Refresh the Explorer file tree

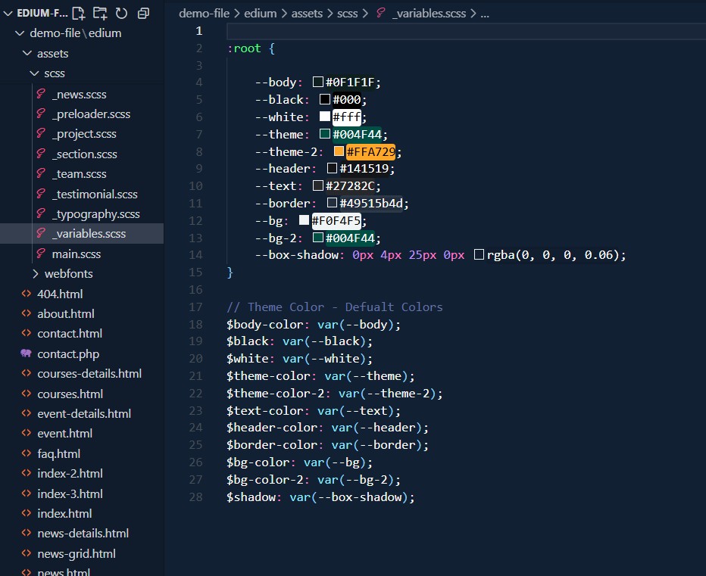point(121,14)
